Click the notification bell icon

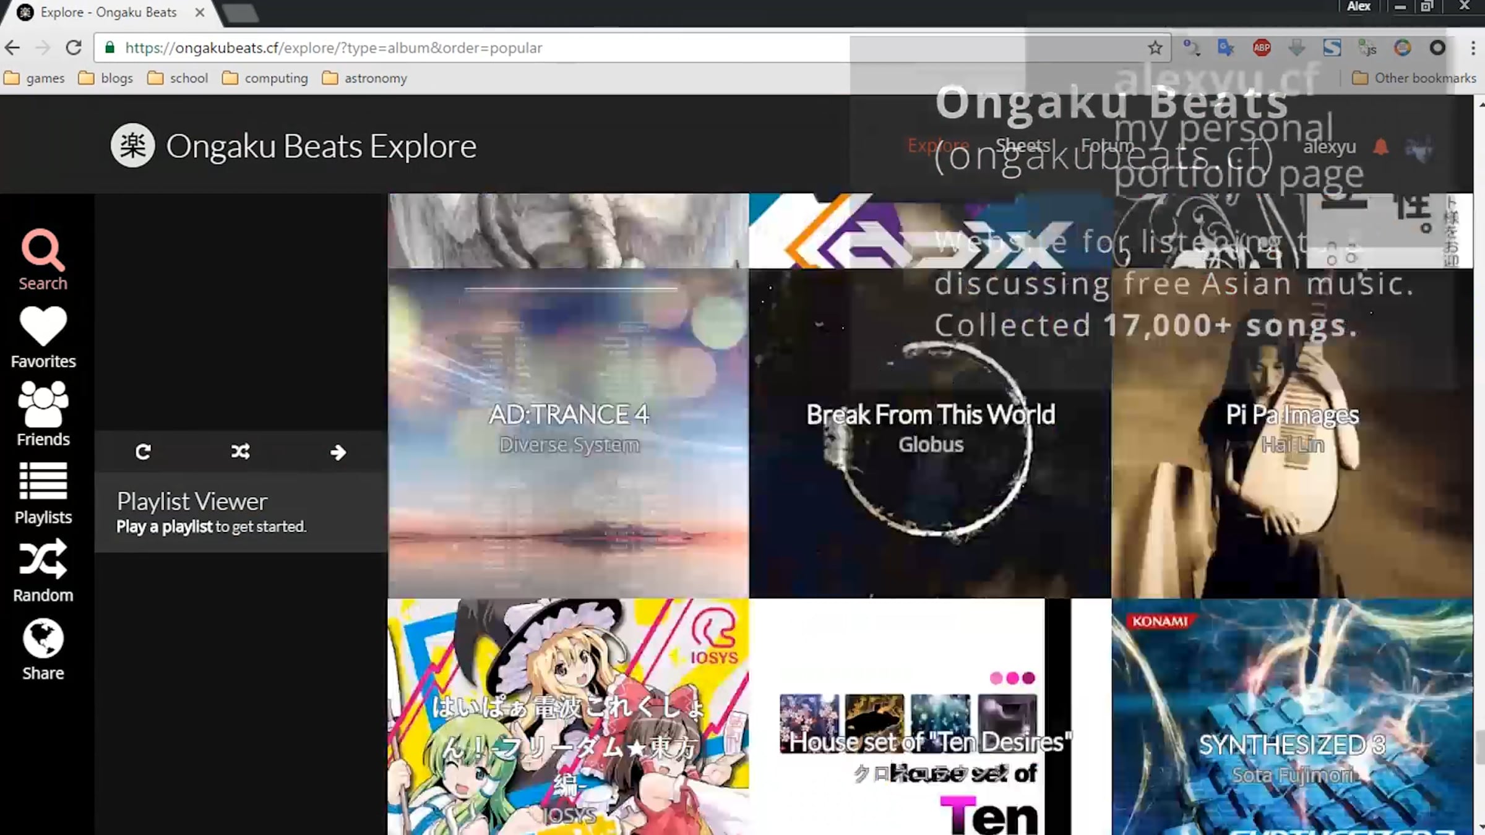tap(1380, 147)
